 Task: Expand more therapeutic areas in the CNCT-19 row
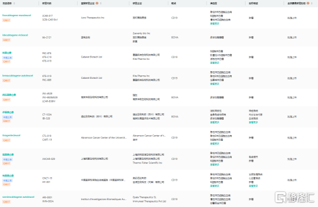pyautogui.click(x=253, y=186)
